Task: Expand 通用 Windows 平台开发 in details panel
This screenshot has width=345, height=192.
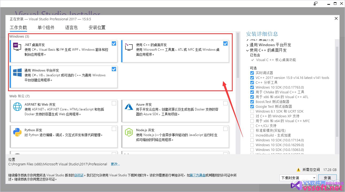Action: pos(247,45)
